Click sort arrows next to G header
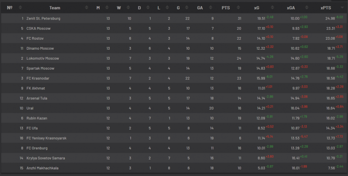Image resolution: width=348 pixels, height=176 pixels. 187,7
